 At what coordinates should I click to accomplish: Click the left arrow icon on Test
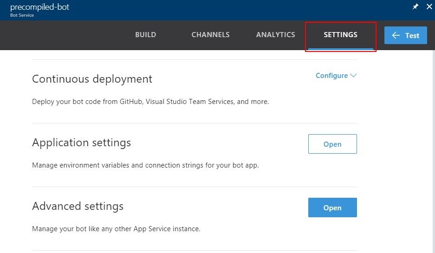(396, 35)
